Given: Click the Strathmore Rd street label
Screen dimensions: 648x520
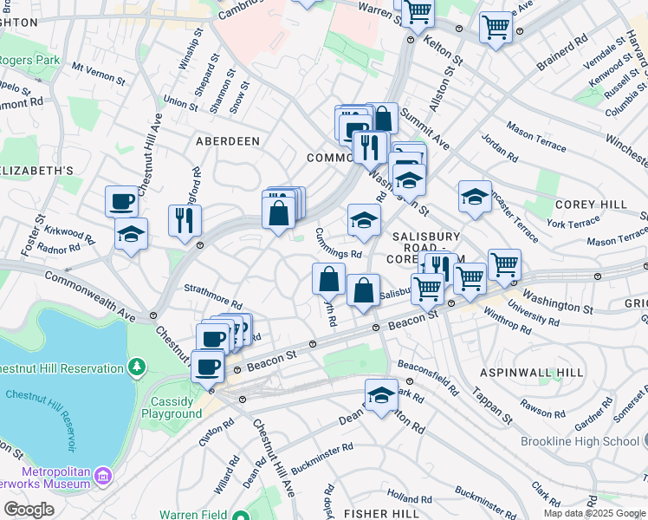Looking at the screenshot, I should [213, 296].
